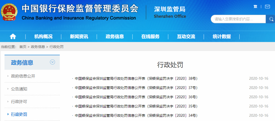Image resolution: width=275 pixels, height=121 pixels.
Task: Click the arrow bullet before 行政处罚 sidebar item
Action: [8, 114]
